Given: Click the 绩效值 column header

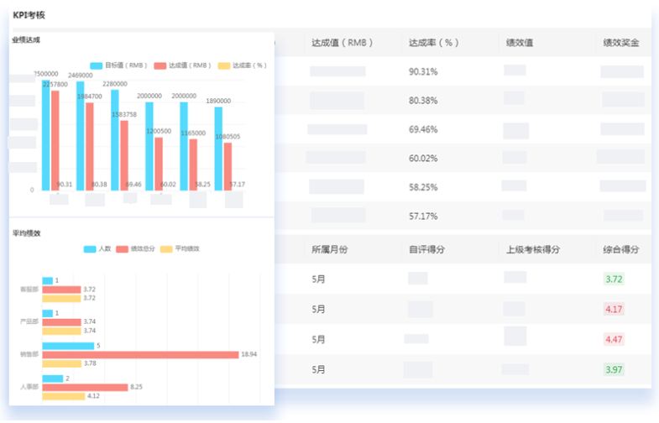Looking at the screenshot, I should 520,43.
